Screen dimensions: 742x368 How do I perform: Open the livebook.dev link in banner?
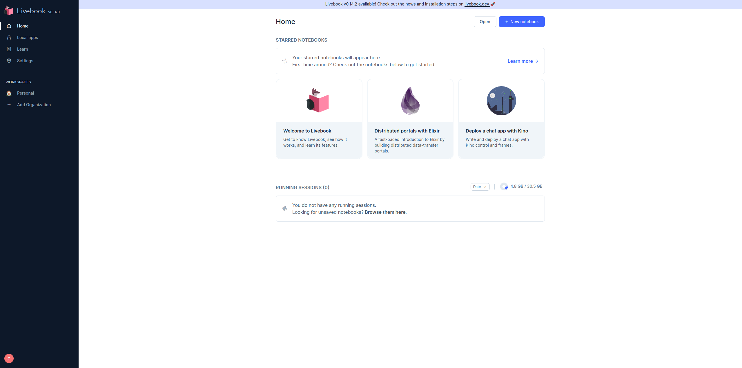(477, 4)
